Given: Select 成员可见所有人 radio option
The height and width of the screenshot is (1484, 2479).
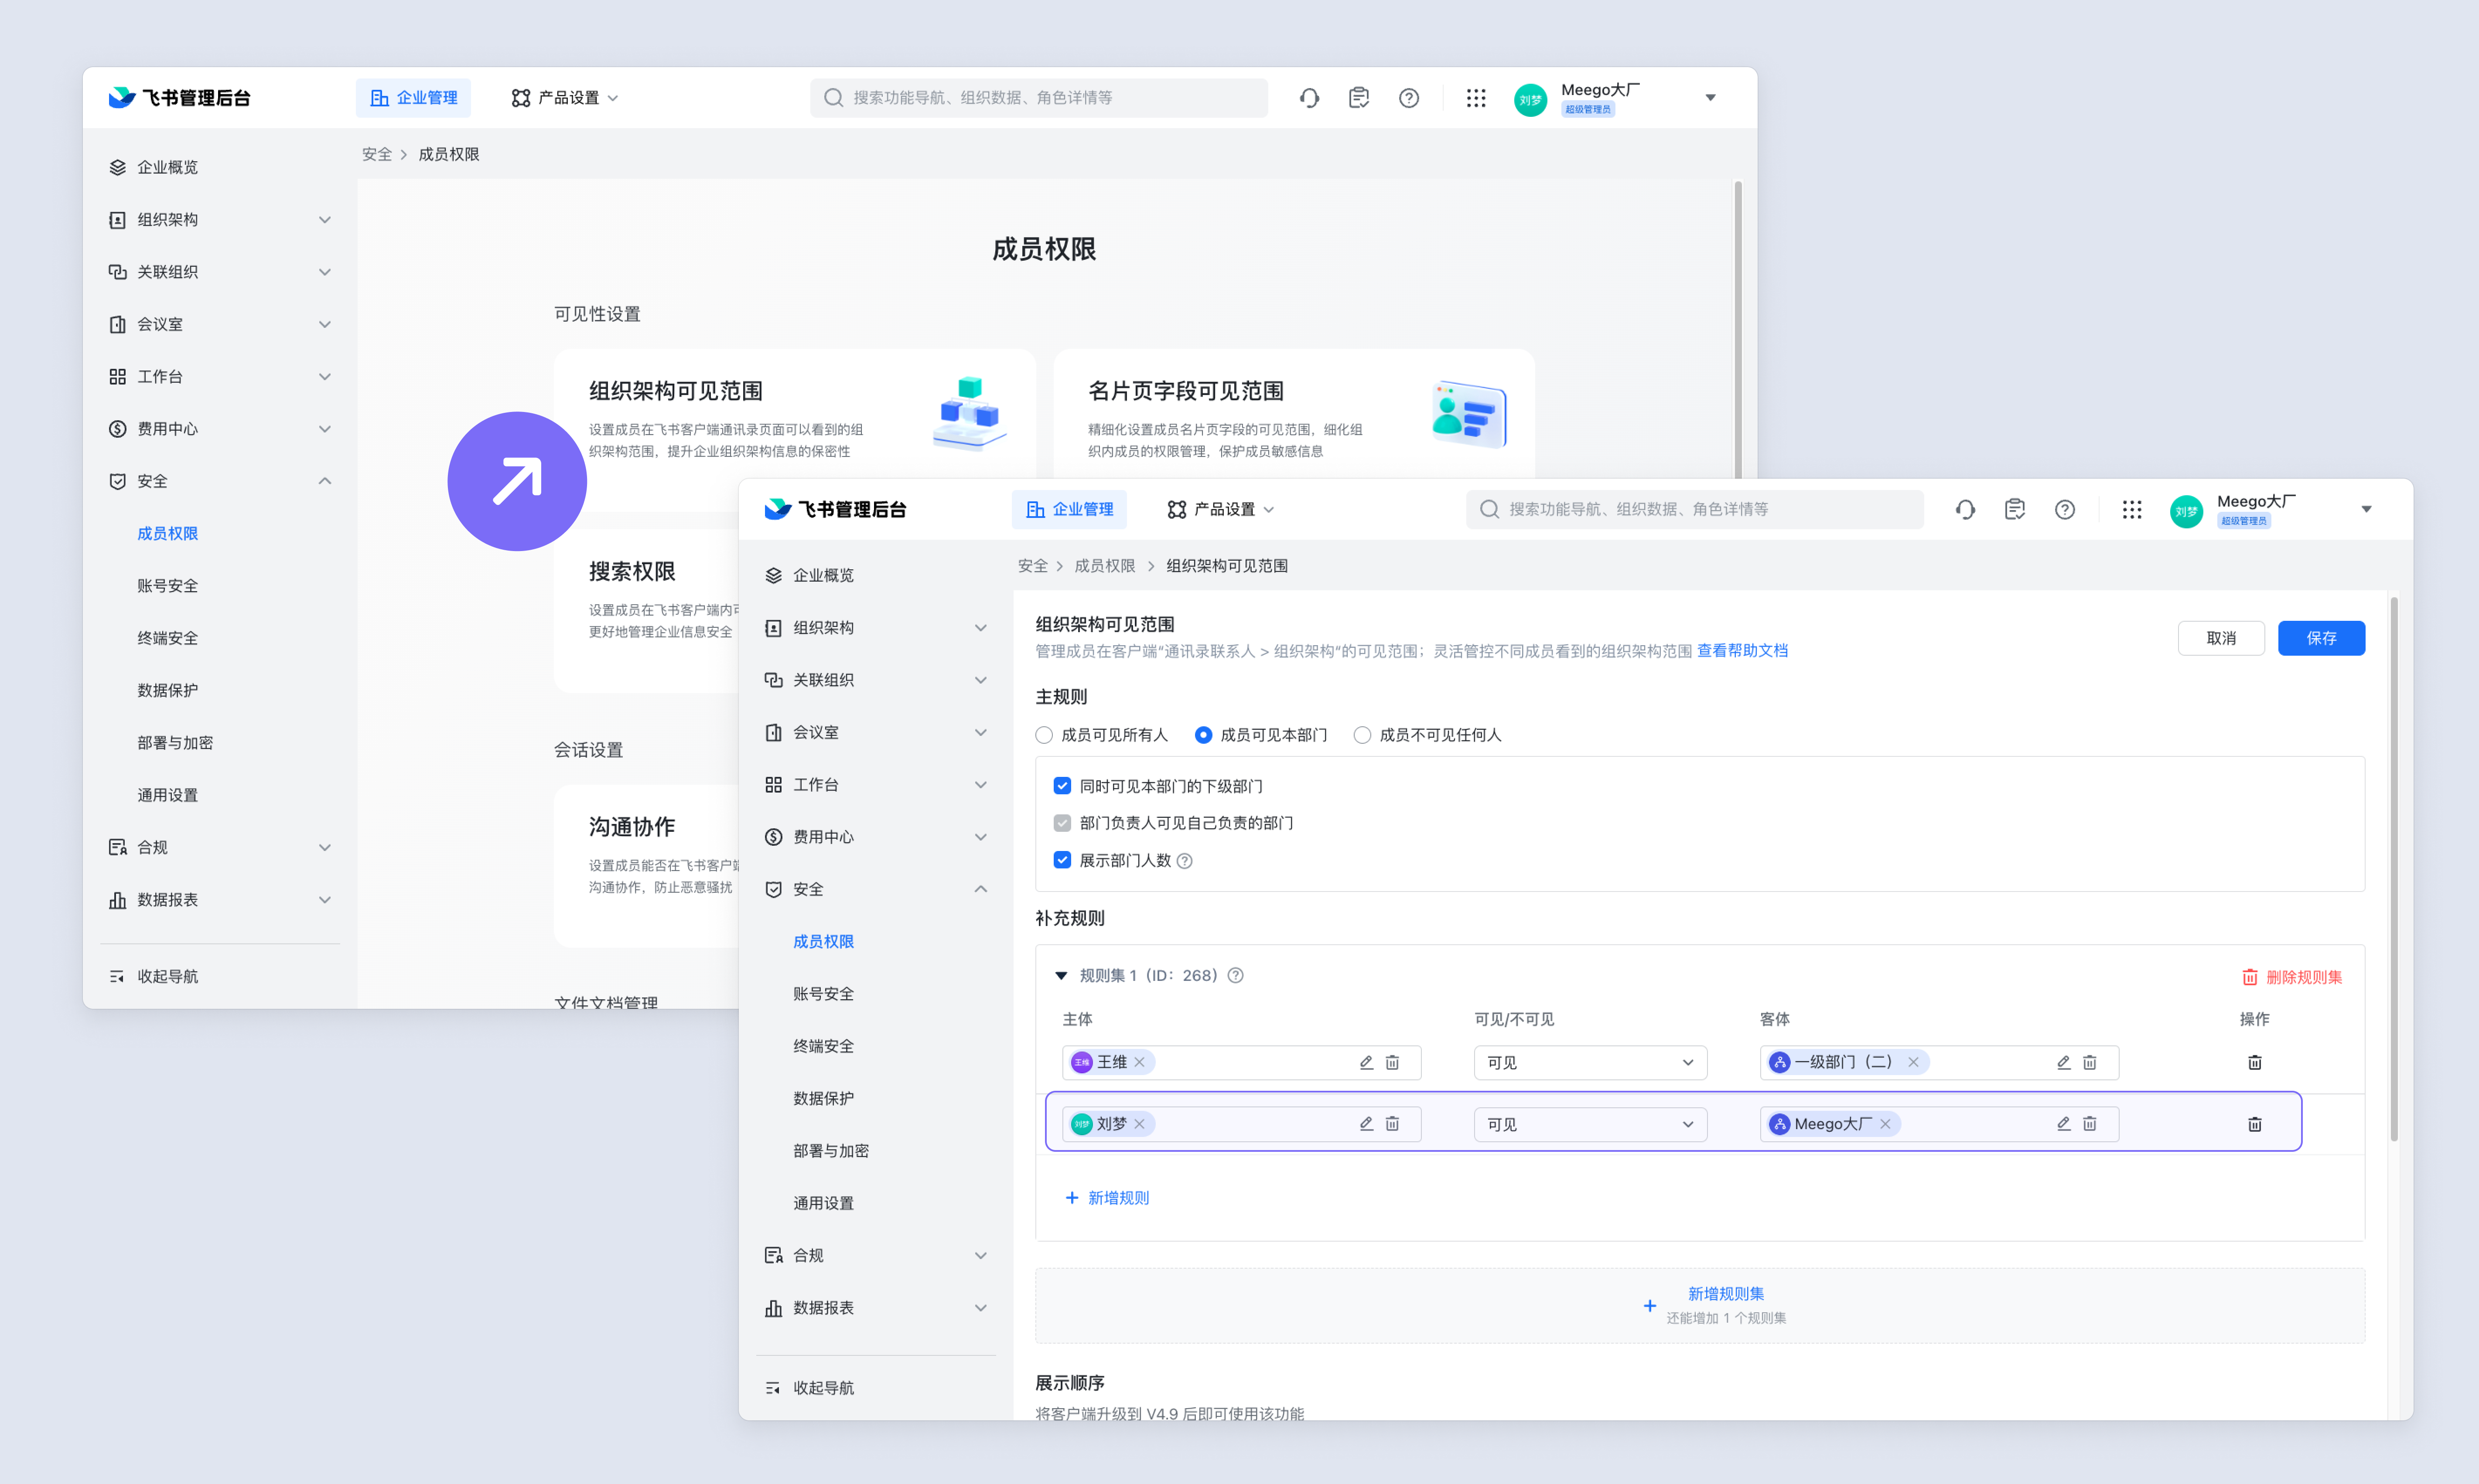Looking at the screenshot, I should click(x=1045, y=735).
